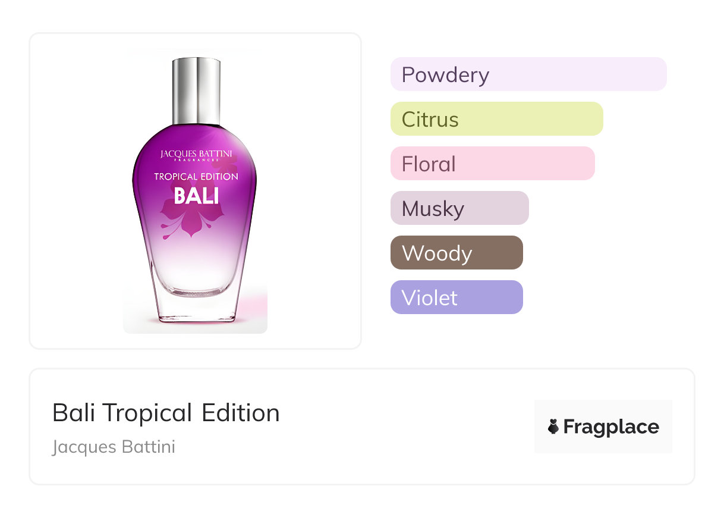
Task: Open the Bali perfume bottle image
Action: point(195,190)
